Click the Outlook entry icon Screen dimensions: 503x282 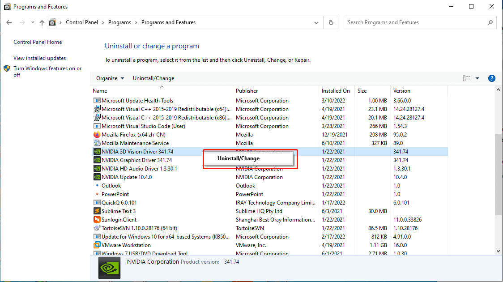[97, 185]
